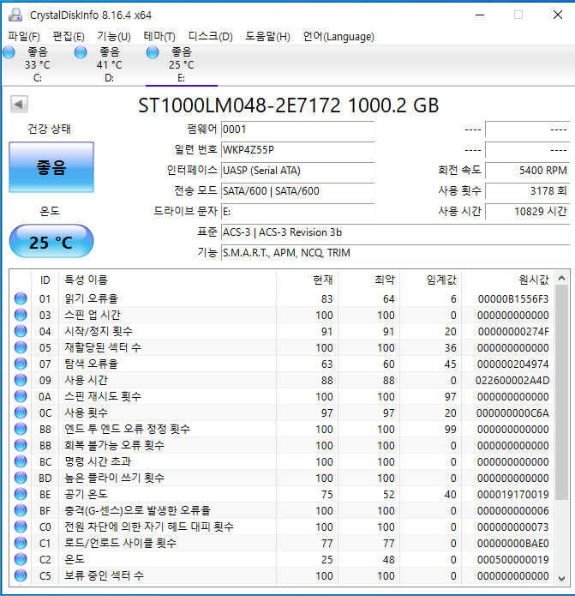Screen dimensions: 575x596
Task: Click the 사용 횟수 field 3178 회
Action: click(528, 191)
